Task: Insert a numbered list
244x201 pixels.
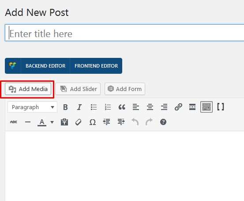Action: [x=108, y=107]
